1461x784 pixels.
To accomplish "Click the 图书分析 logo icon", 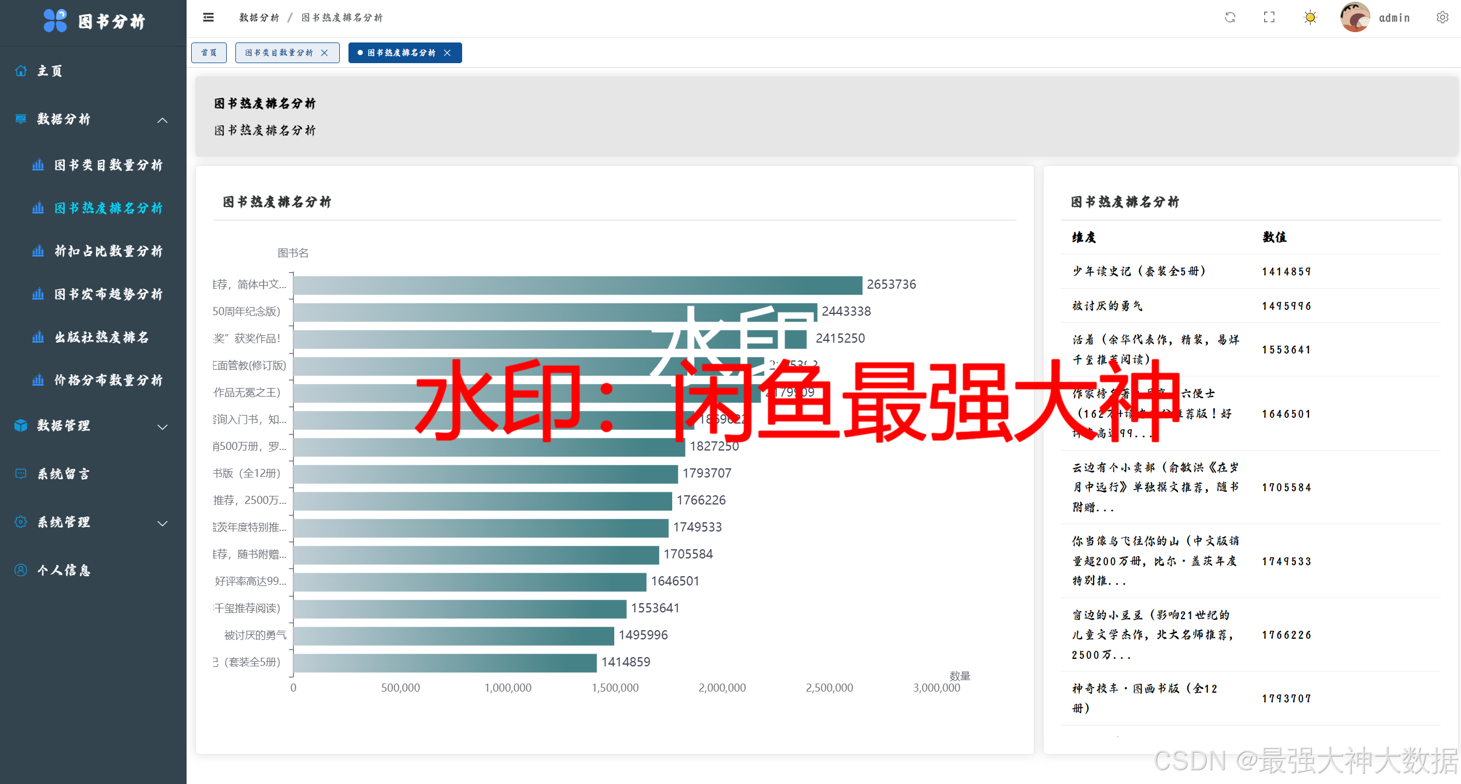I will click(55, 21).
